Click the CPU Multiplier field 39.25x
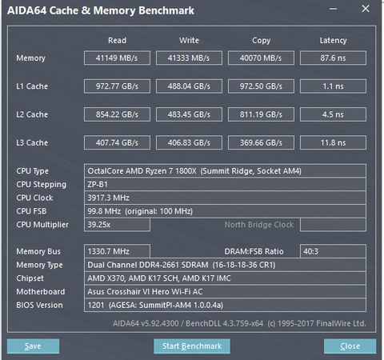384x360 pixels. (117, 225)
